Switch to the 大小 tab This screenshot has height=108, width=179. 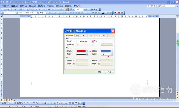[78, 36]
